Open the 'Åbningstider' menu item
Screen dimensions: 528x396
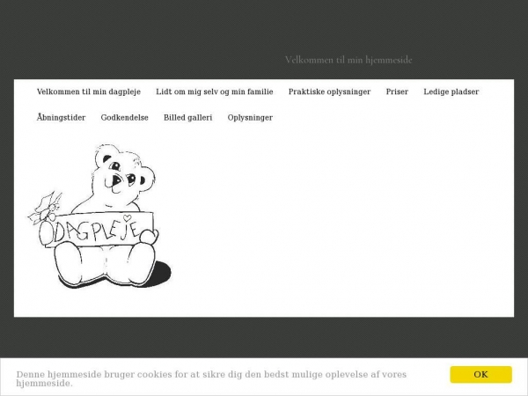61,117
